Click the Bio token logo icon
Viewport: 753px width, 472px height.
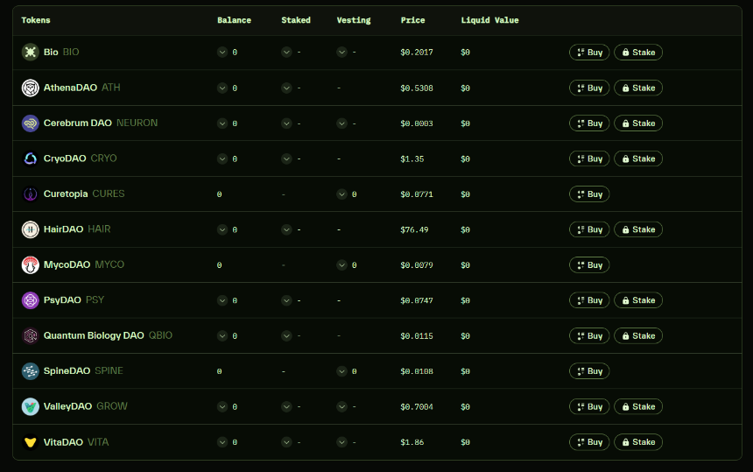click(30, 53)
